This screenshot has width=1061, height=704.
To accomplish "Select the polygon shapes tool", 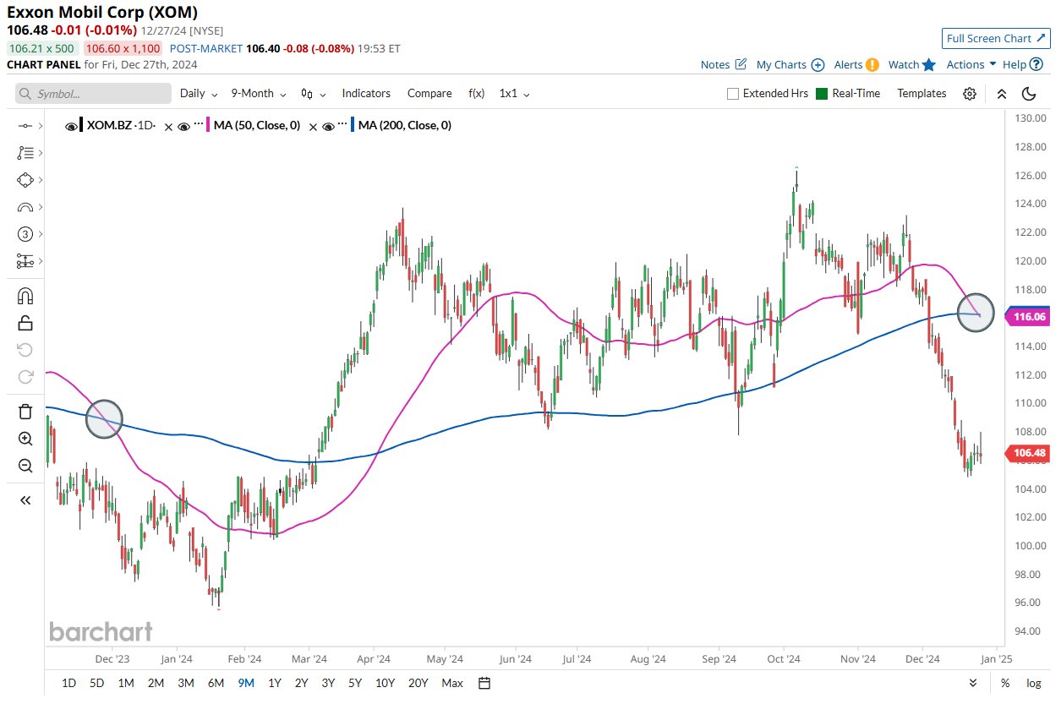I will [x=25, y=179].
